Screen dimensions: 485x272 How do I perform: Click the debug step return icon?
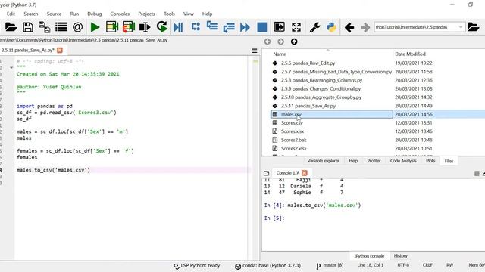click(x=229, y=27)
